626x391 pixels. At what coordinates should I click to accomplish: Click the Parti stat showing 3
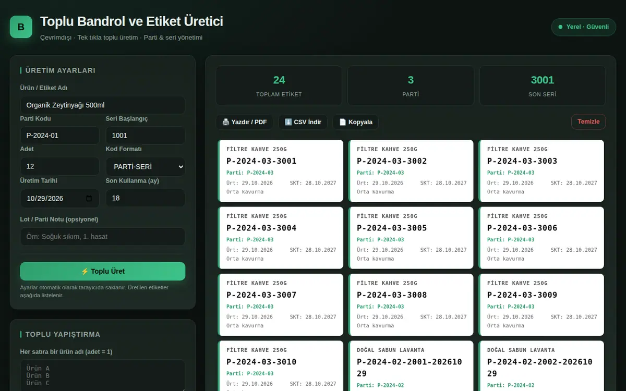click(x=411, y=85)
